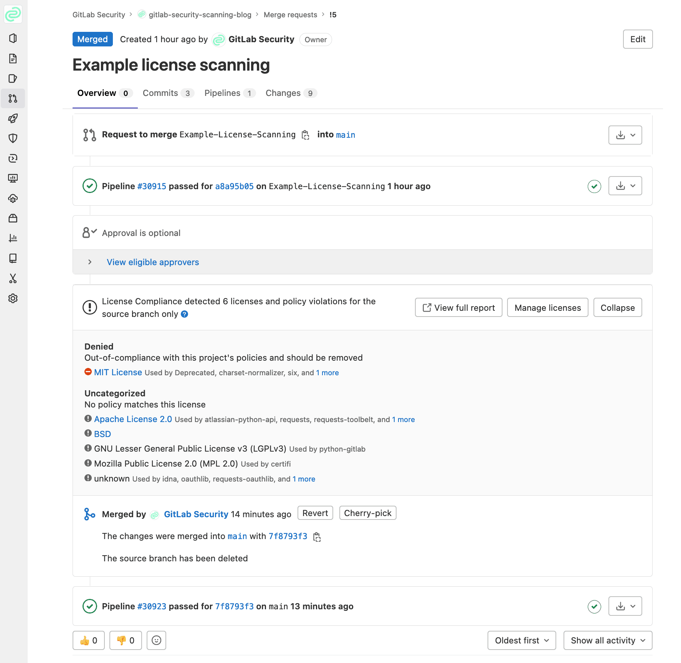
Task: Switch to the Commits tab
Action: click(x=168, y=93)
